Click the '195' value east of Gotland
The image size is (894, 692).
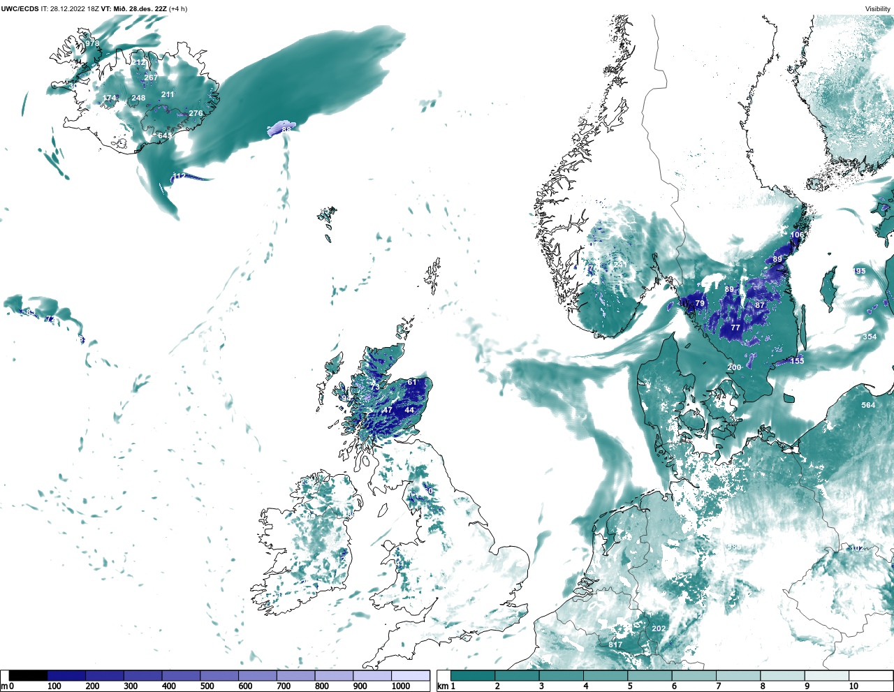click(x=859, y=271)
